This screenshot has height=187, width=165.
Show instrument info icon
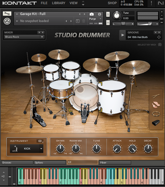coord(99,14)
